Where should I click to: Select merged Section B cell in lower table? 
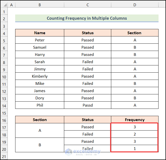coord(40,145)
